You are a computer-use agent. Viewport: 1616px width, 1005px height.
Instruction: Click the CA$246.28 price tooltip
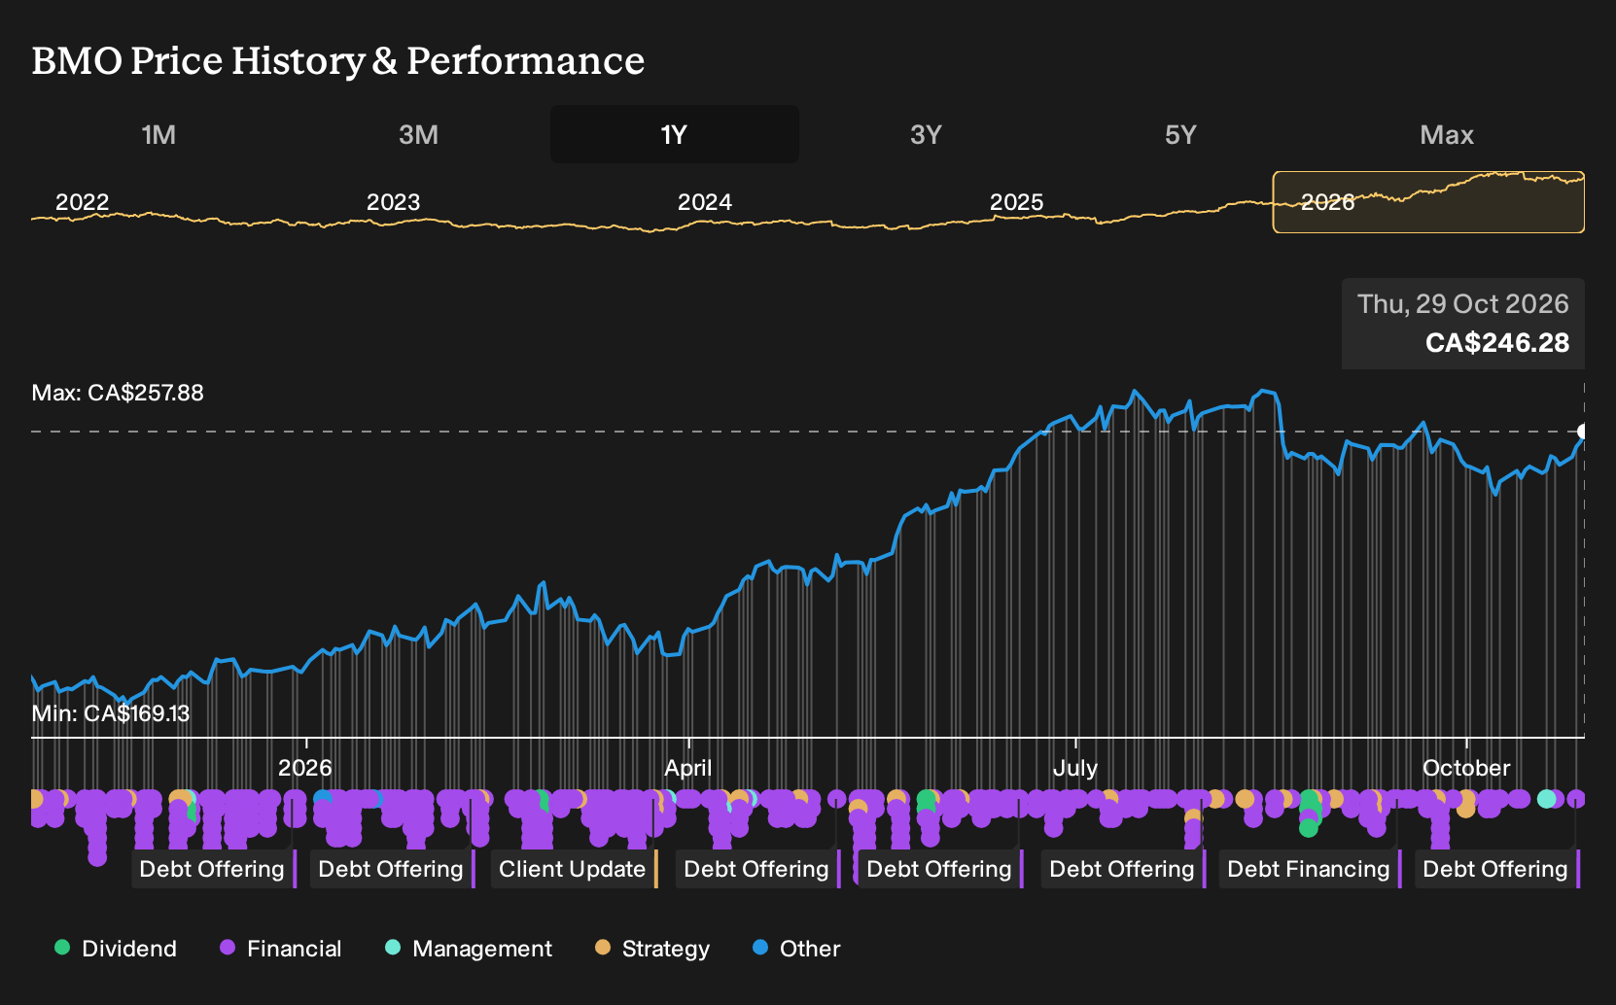click(1463, 324)
